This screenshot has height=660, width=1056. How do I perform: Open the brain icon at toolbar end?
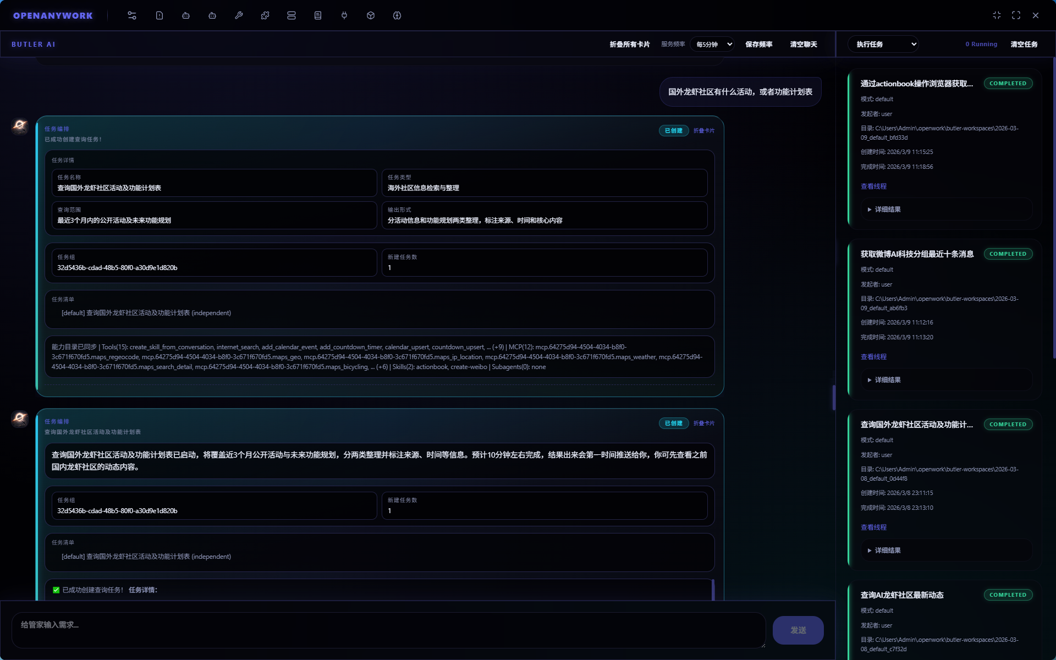point(397,15)
